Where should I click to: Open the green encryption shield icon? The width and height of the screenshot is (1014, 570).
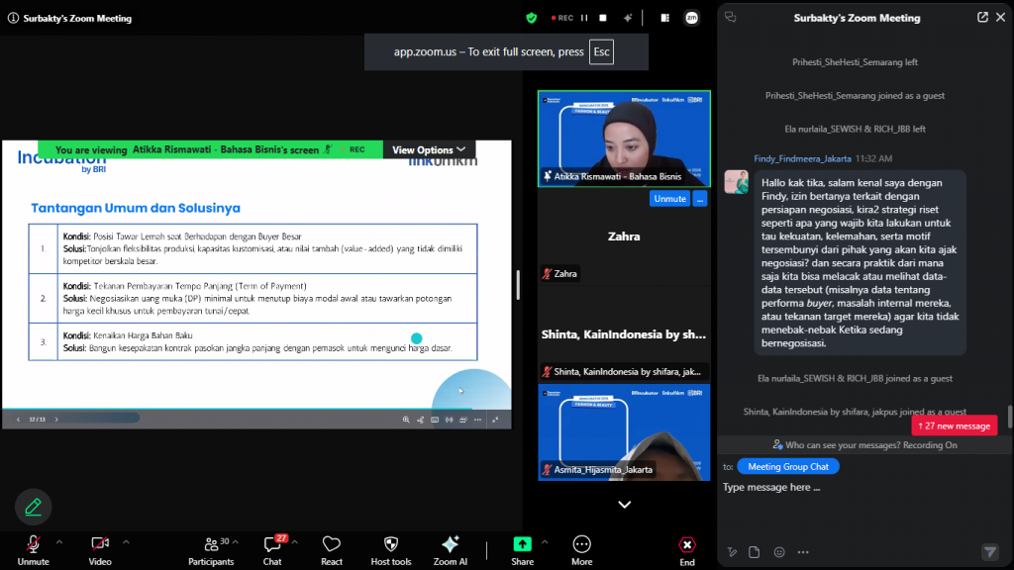point(532,18)
